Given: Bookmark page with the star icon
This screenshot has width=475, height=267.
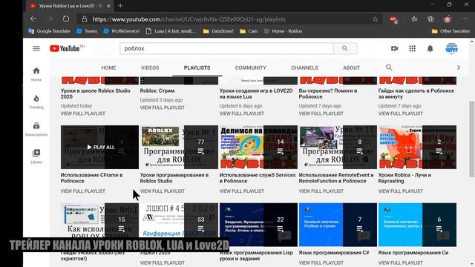Looking at the screenshot, I should [x=375, y=19].
